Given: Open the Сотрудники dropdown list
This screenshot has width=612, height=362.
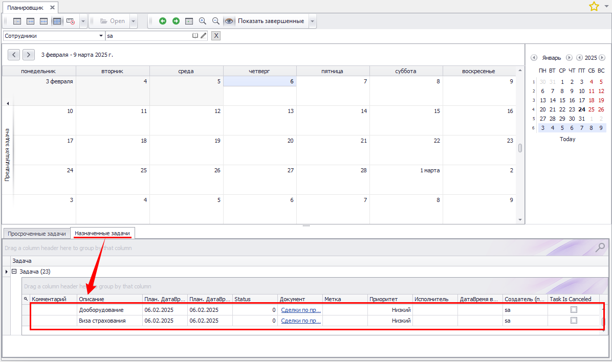Looking at the screenshot, I should click(x=101, y=36).
